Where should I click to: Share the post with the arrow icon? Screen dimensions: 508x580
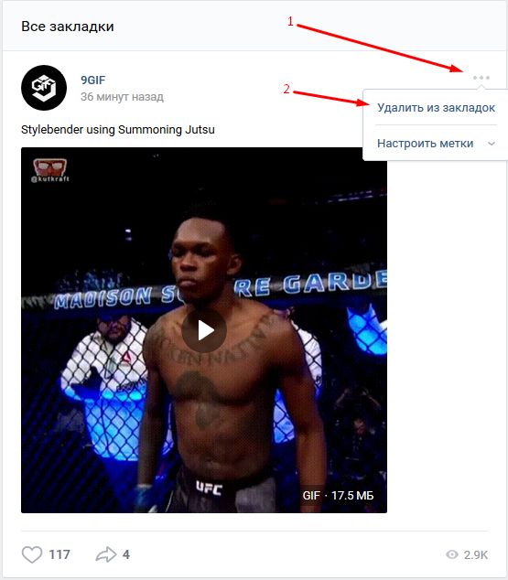click(106, 554)
